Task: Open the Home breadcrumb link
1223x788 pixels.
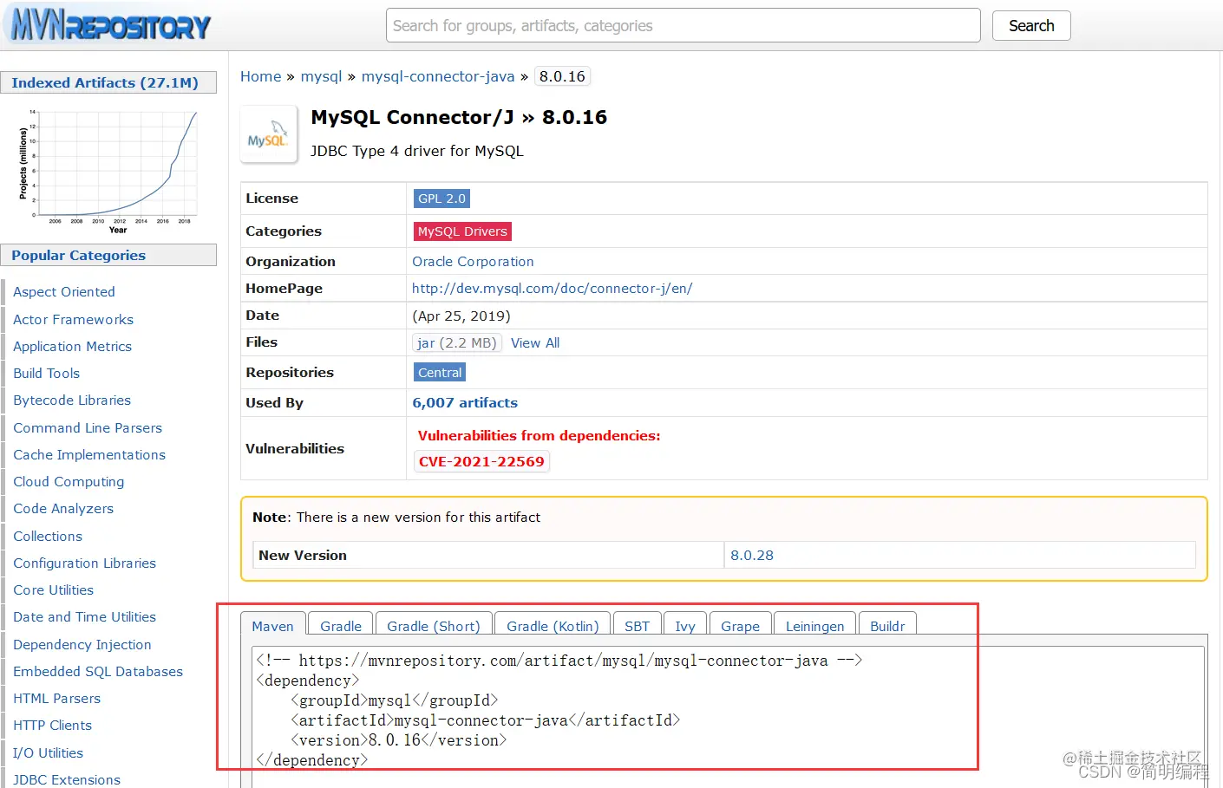Action: click(x=260, y=76)
